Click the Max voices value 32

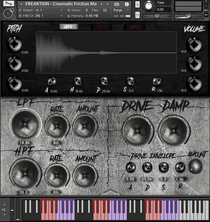pyautogui.click(x=105, y=10)
